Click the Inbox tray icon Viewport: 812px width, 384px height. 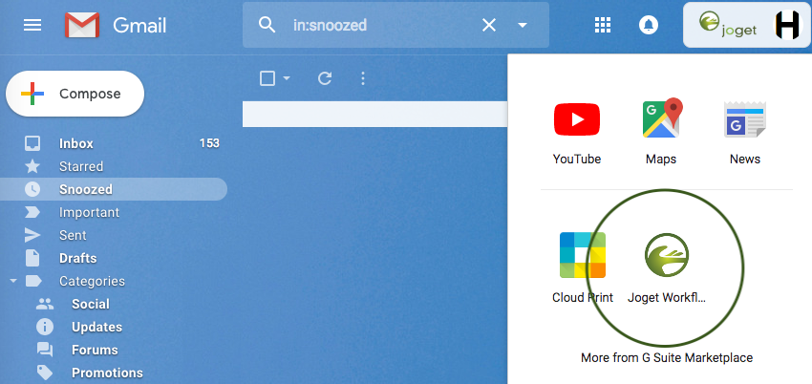(32, 143)
